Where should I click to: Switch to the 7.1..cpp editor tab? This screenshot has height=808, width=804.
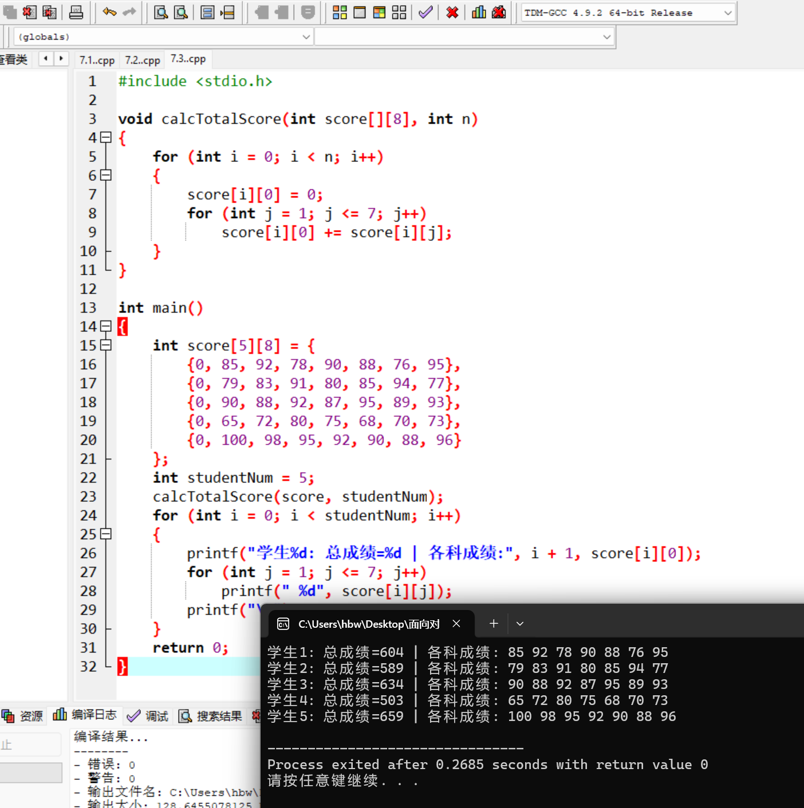point(97,60)
